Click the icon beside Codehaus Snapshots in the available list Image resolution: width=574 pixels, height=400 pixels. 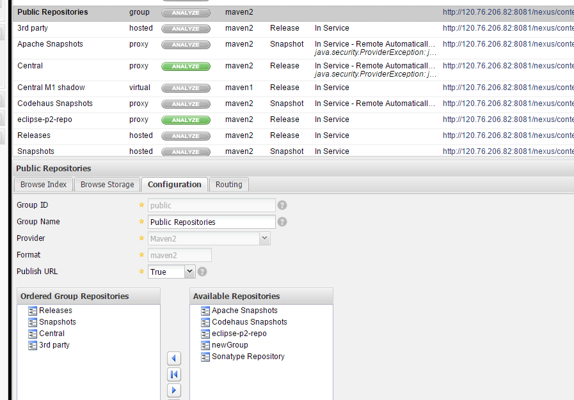[205, 322]
